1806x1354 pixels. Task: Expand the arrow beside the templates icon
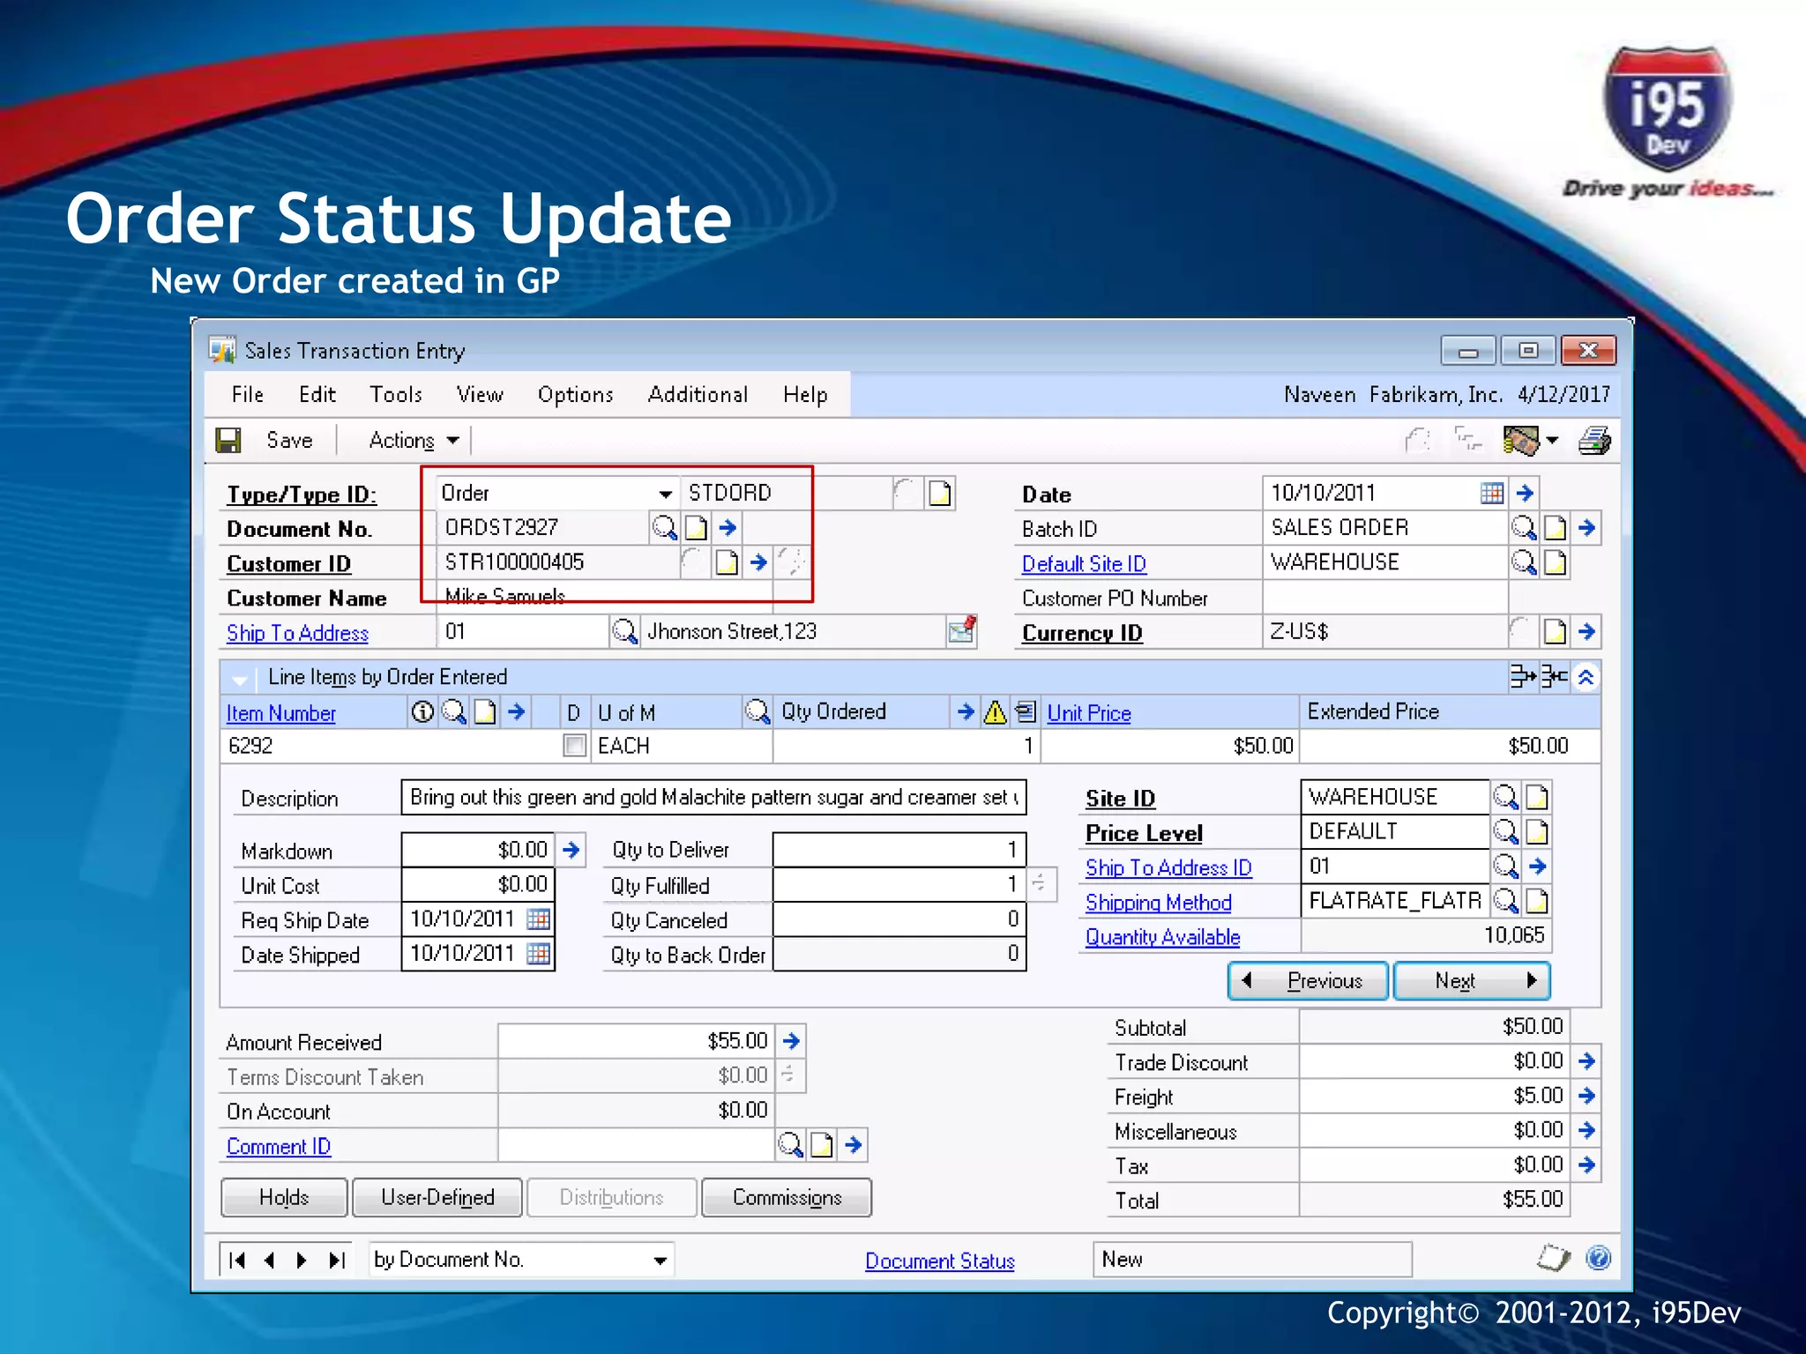pos(1552,440)
